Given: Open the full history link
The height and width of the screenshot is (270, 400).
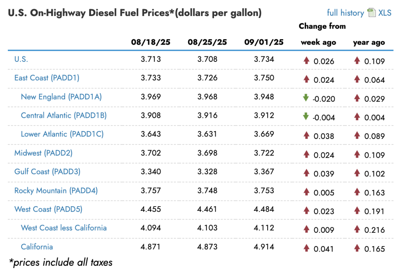Looking at the screenshot, I should click(x=345, y=13).
